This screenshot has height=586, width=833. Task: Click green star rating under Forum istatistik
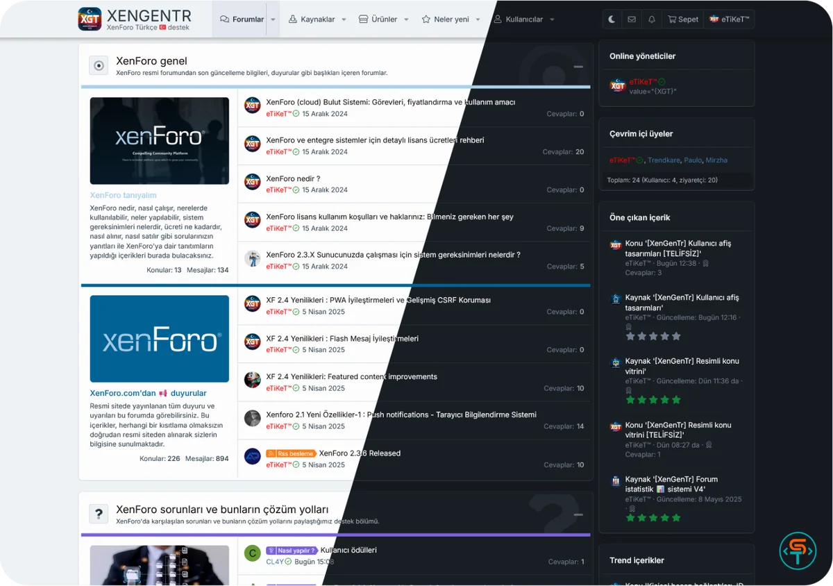(653, 518)
